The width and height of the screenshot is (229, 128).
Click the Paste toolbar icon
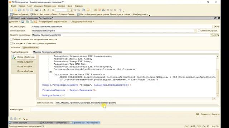point(31,10)
